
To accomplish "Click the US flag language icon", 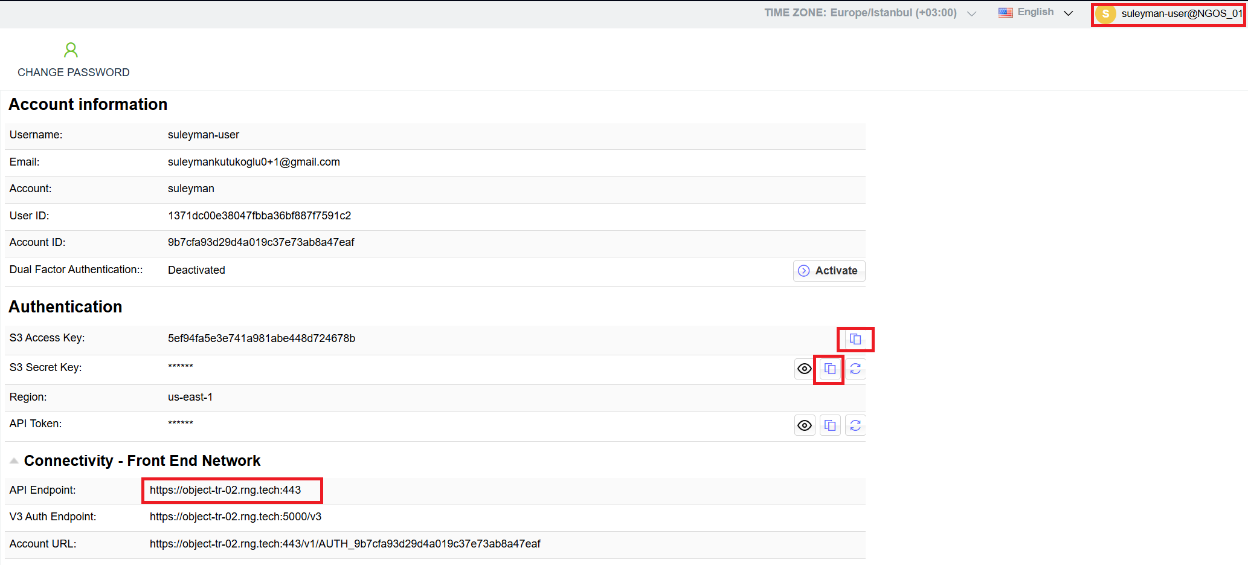I will coord(1005,12).
